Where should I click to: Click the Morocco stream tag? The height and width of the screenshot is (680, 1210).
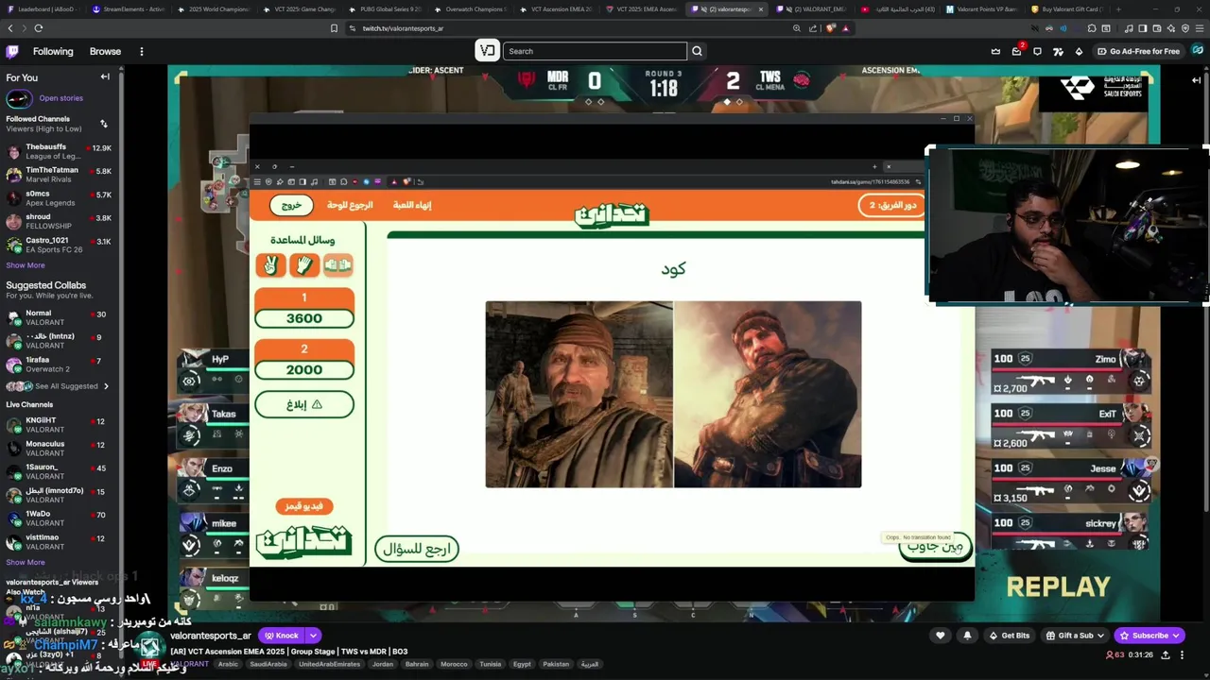[454, 664]
